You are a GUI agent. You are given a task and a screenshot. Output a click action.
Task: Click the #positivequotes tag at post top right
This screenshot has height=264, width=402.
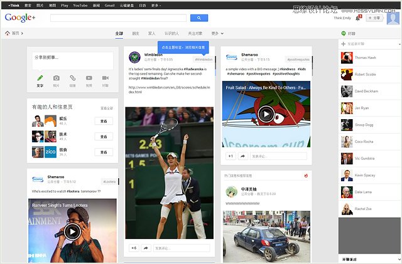298,60
